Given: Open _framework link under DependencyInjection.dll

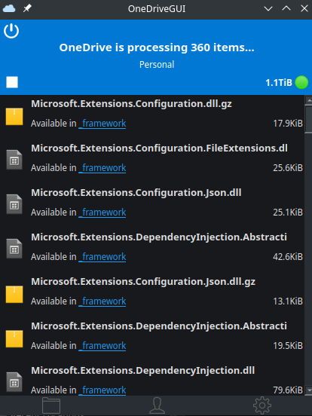Looking at the screenshot, I should click(102, 390).
